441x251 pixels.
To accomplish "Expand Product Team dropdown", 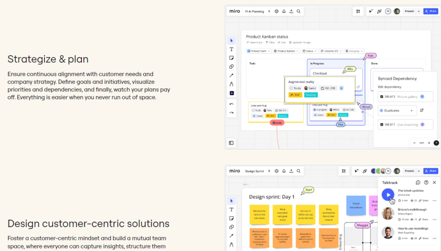I will [258, 51].
